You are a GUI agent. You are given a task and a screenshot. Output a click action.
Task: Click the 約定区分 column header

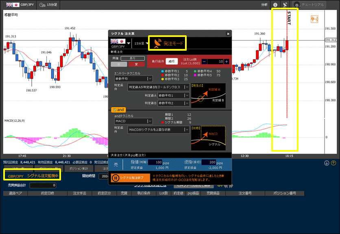[x=104, y=193]
